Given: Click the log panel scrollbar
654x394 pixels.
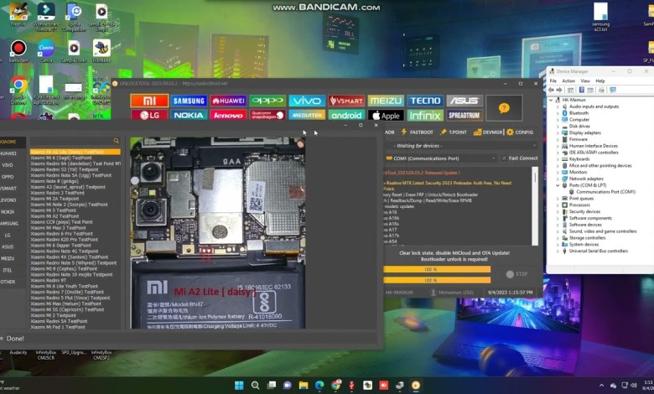Looking at the screenshot, I should point(535,206).
